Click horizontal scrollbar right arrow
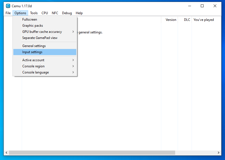The image size is (225, 160). tap(219, 152)
